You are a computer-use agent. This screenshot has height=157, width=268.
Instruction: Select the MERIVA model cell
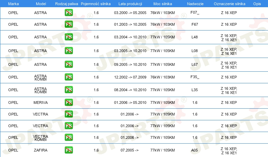click(40, 102)
